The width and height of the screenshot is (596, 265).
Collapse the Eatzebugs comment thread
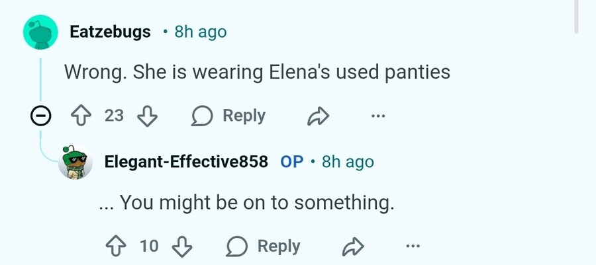[x=40, y=116]
